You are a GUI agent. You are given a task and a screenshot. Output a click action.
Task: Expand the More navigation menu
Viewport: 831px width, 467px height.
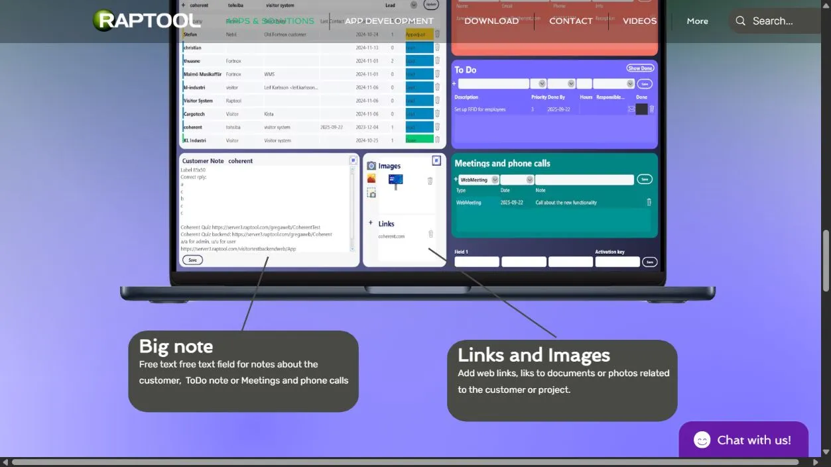tap(697, 21)
